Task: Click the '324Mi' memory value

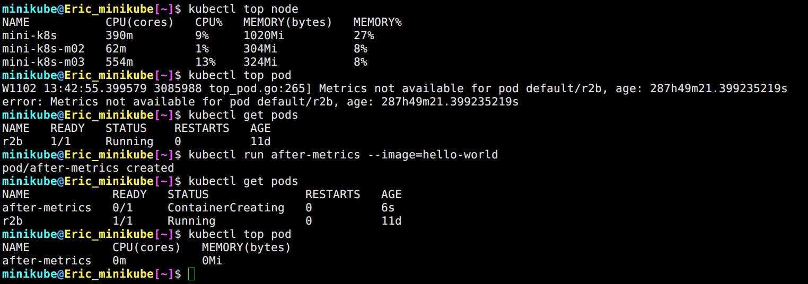Action: (260, 62)
